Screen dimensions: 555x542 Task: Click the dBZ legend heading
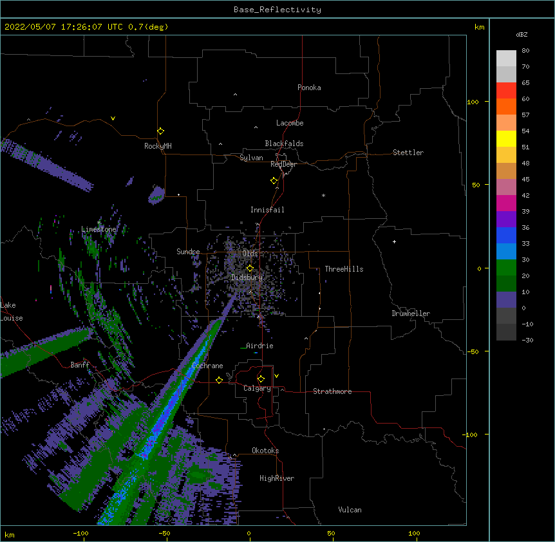point(522,34)
